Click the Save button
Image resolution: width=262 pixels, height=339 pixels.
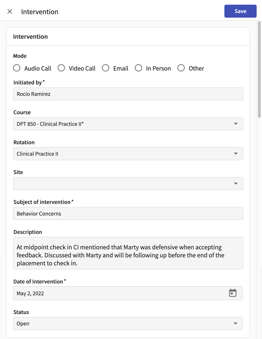(x=240, y=11)
